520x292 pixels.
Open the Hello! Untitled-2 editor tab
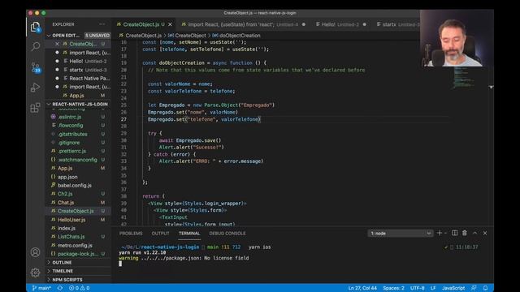coord(340,24)
